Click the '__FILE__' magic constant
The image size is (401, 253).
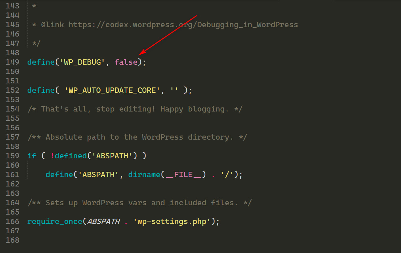(183, 175)
